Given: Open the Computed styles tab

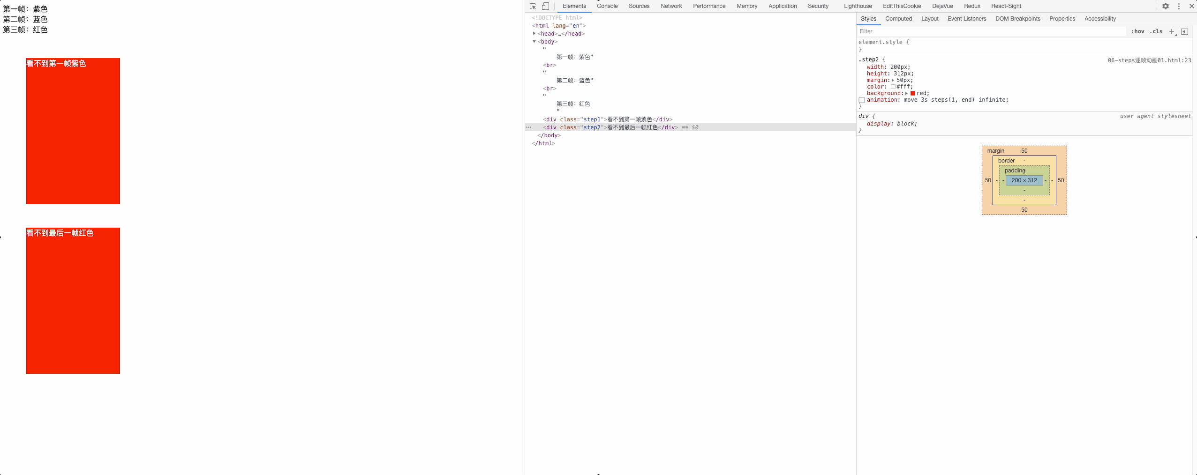Looking at the screenshot, I should (898, 19).
